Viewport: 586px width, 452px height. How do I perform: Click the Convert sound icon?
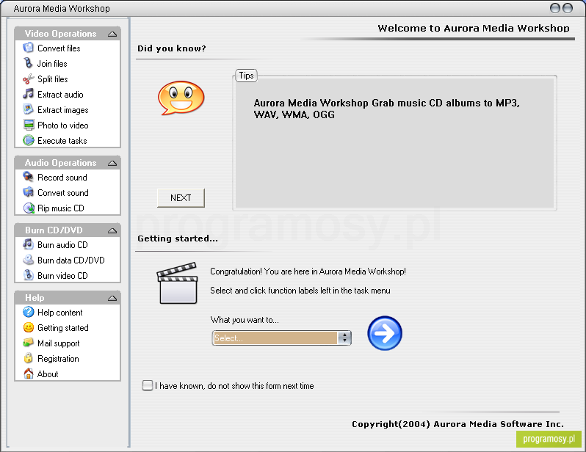point(29,192)
